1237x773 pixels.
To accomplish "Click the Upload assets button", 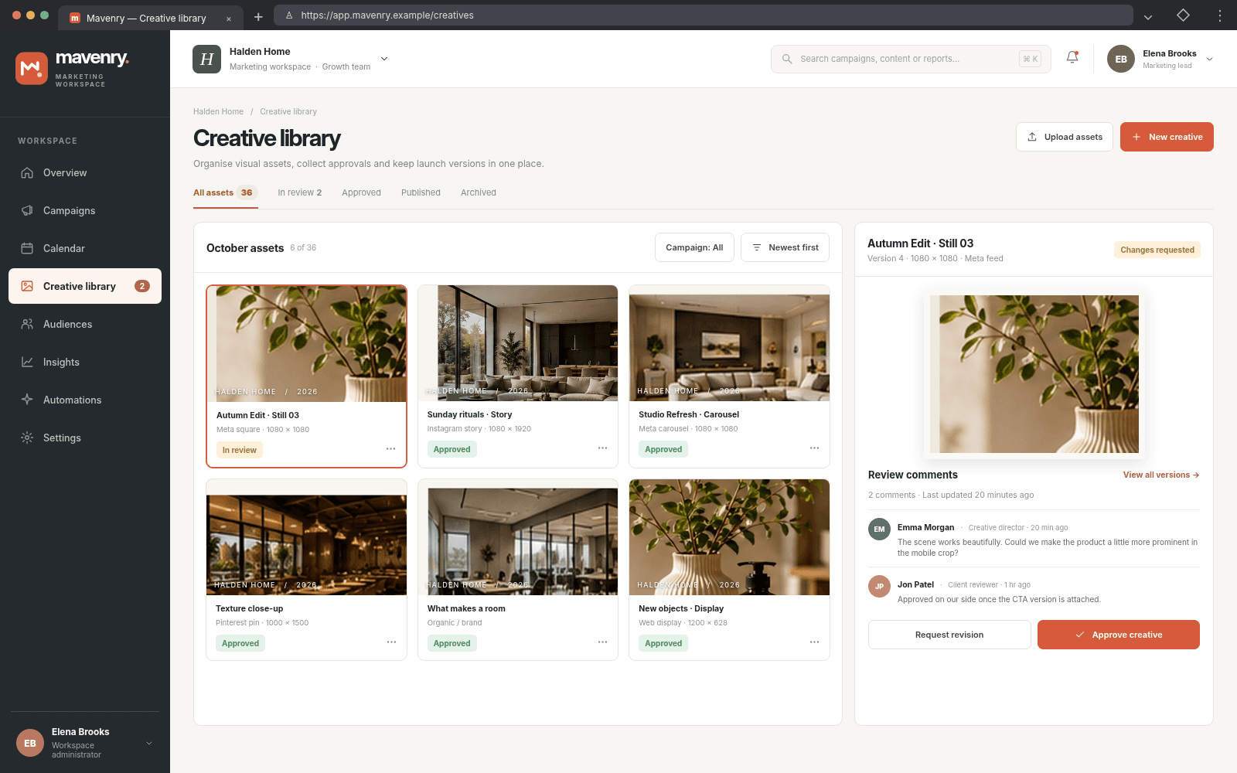I will (x=1065, y=137).
